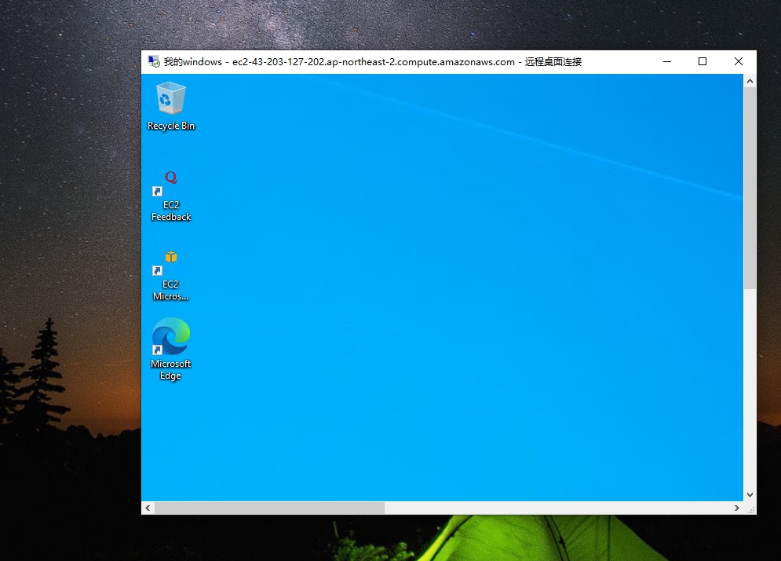Click the vertical scrollbar thumb
This screenshot has width=781, height=561.
coord(750,188)
